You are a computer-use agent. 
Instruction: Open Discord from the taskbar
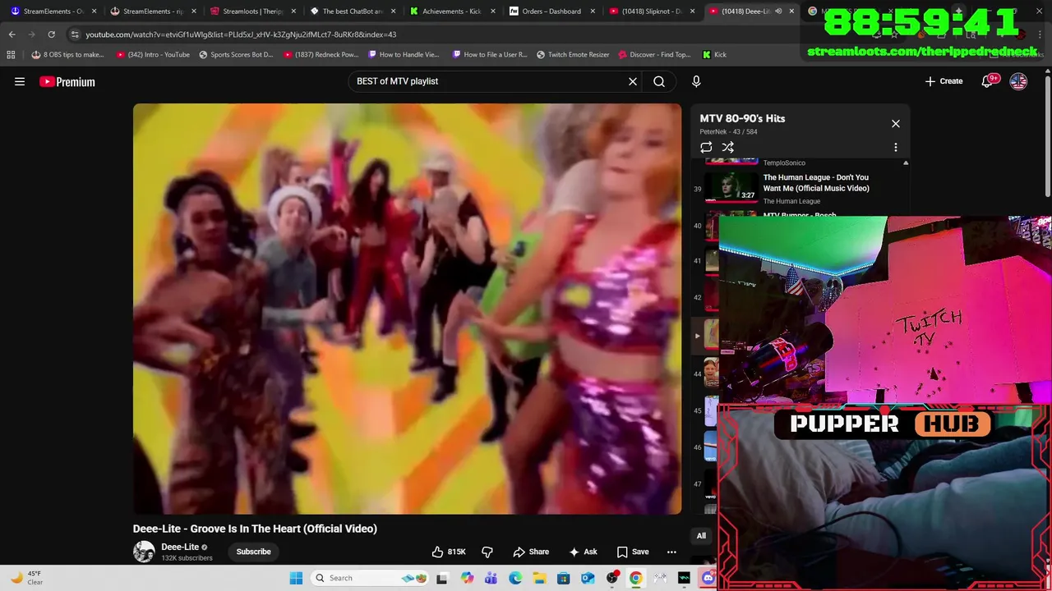click(x=708, y=578)
